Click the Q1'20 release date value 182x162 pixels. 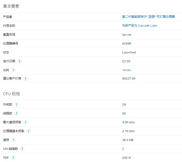126,61
